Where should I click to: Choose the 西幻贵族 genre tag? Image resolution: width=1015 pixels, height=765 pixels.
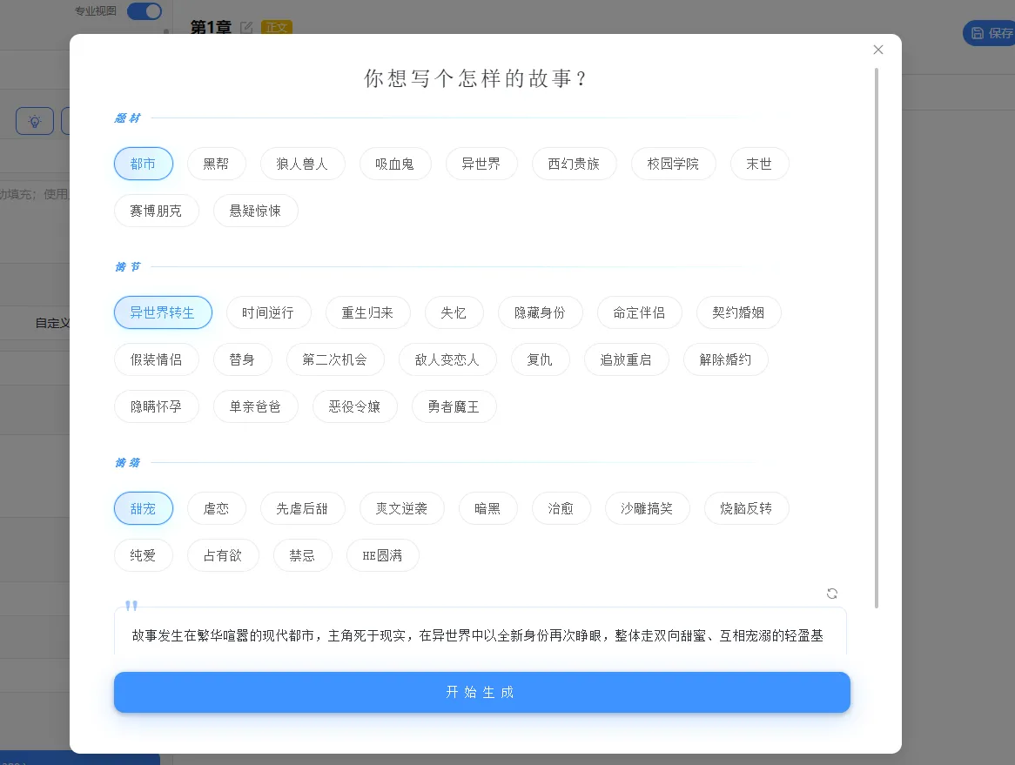[574, 164]
